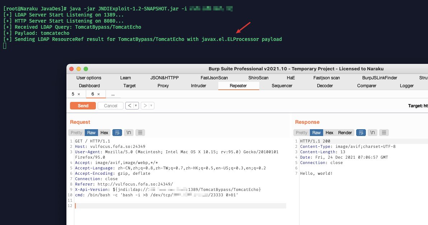Select Repeater tab 6

(x=93, y=94)
